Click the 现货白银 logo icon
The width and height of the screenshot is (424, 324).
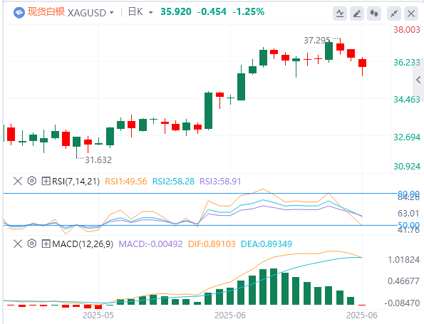(19, 12)
